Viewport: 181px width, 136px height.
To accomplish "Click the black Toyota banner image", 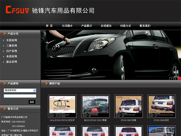I will [x=111, y=55].
